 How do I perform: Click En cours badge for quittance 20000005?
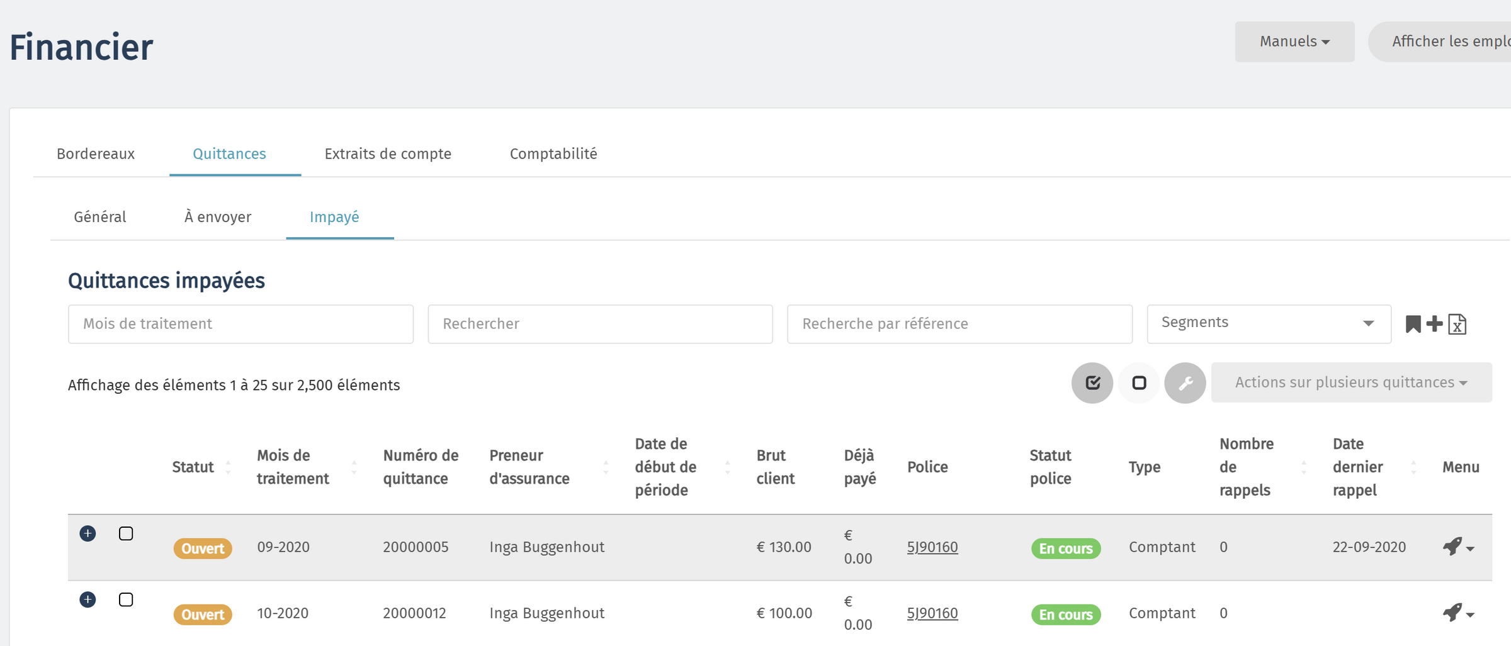point(1066,549)
